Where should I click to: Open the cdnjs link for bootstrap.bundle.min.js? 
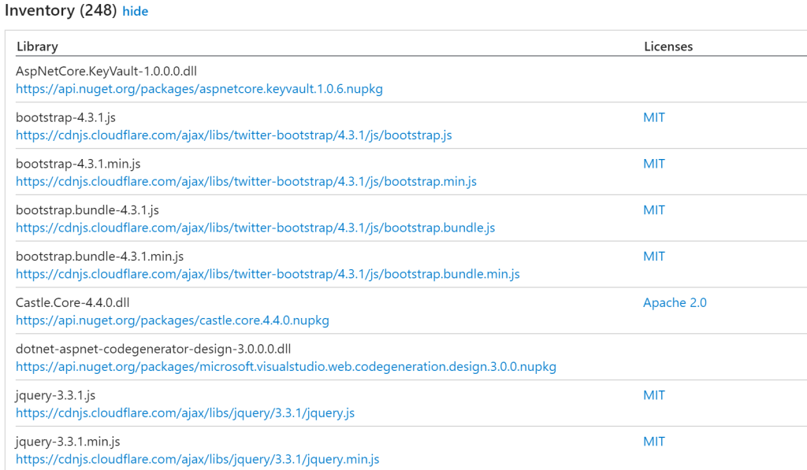pos(268,275)
